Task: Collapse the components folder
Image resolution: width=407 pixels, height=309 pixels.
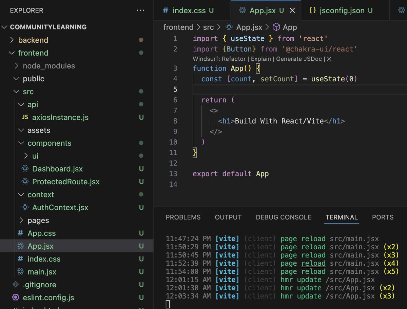Action: tap(21, 143)
